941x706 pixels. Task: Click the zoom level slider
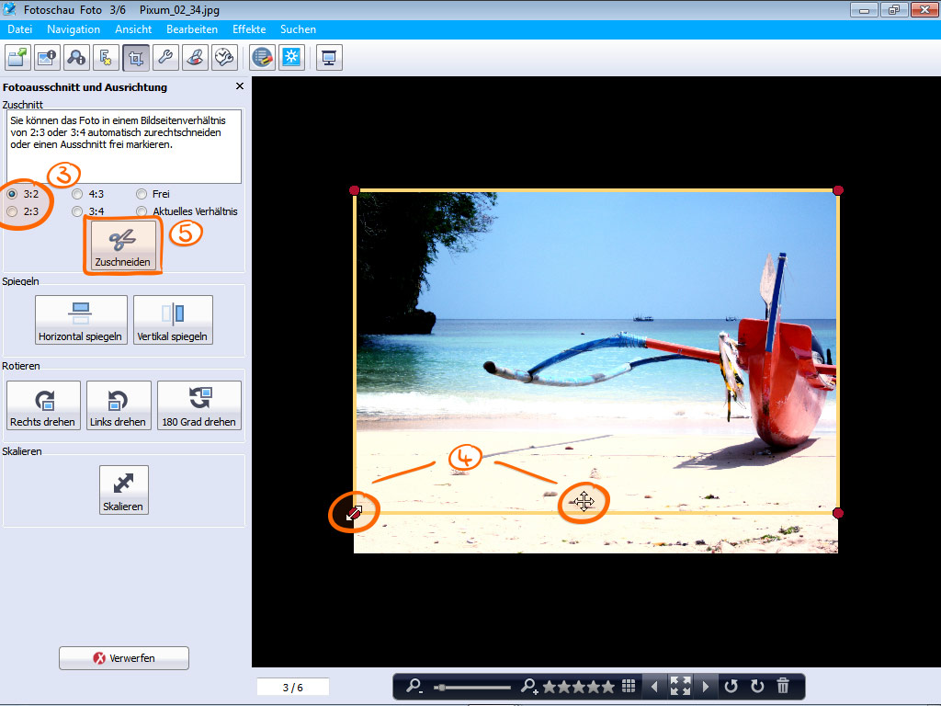(x=472, y=687)
